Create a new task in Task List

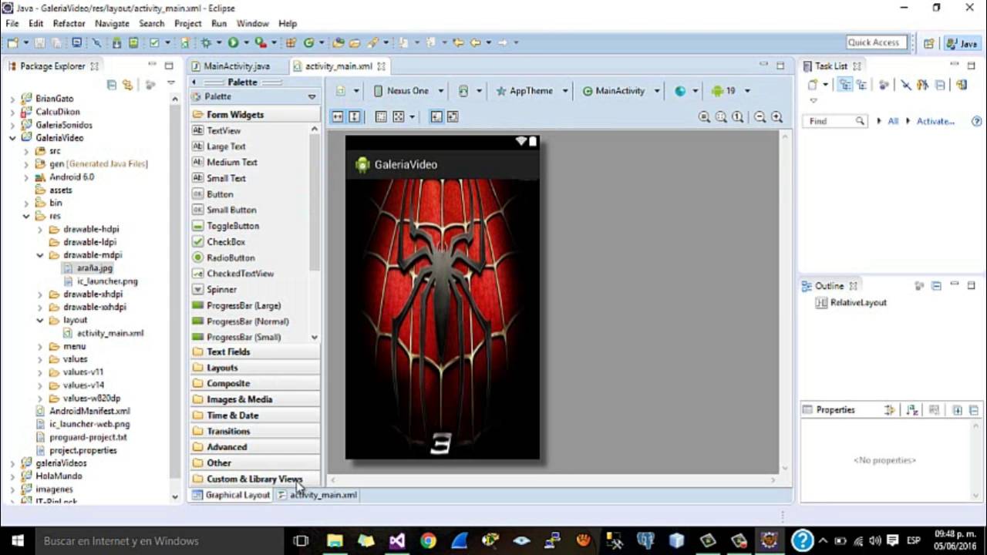[x=813, y=85]
